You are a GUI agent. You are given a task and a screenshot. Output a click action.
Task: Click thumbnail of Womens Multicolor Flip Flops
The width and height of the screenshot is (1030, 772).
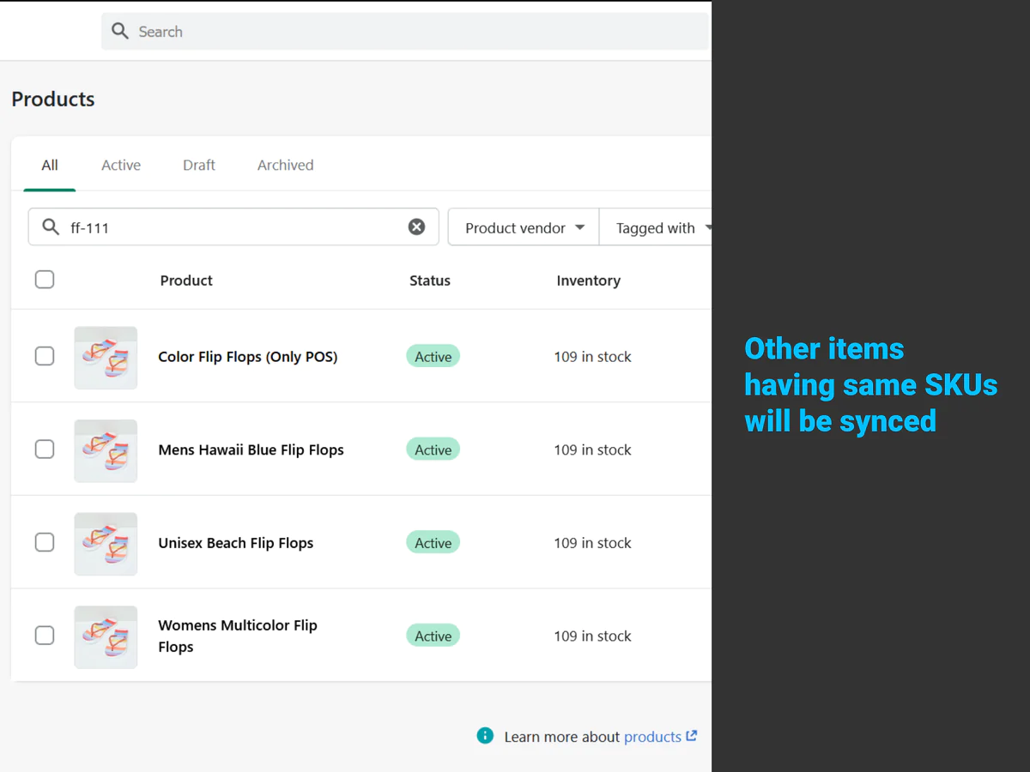106,637
